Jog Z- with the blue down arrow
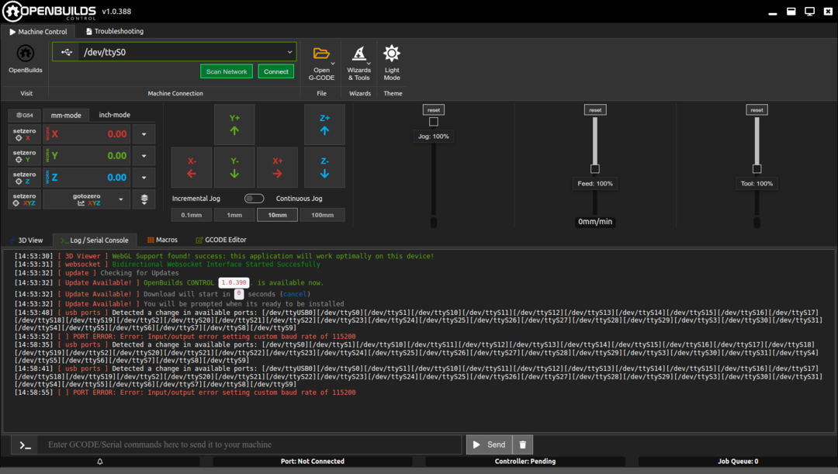This screenshot has height=474, width=838. click(x=324, y=168)
